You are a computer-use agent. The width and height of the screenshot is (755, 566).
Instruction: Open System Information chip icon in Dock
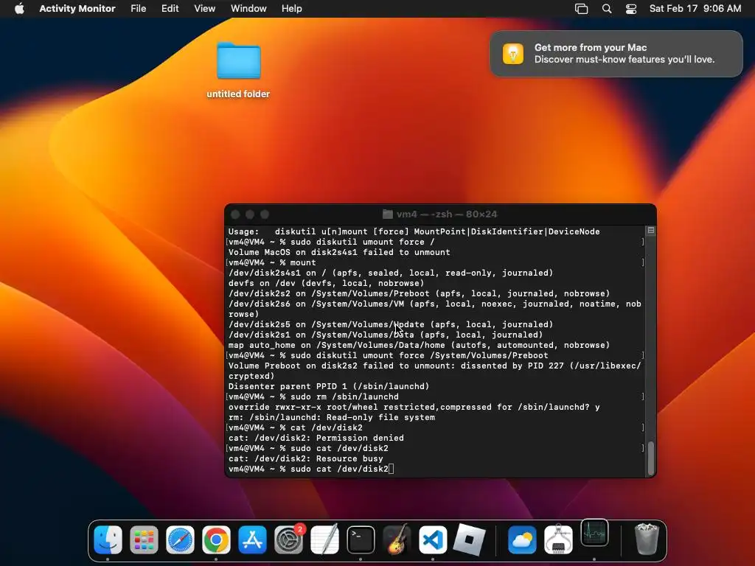[x=559, y=539]
